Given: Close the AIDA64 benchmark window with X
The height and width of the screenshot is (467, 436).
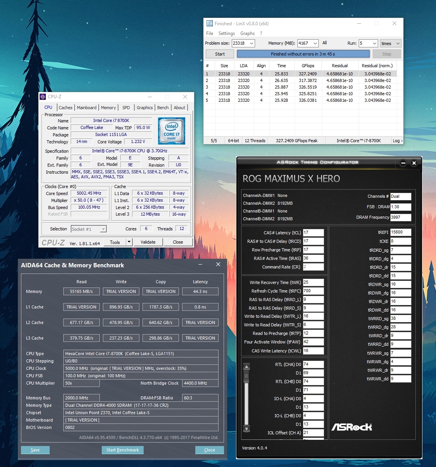Looking at the screenshot, I should 218,264.
